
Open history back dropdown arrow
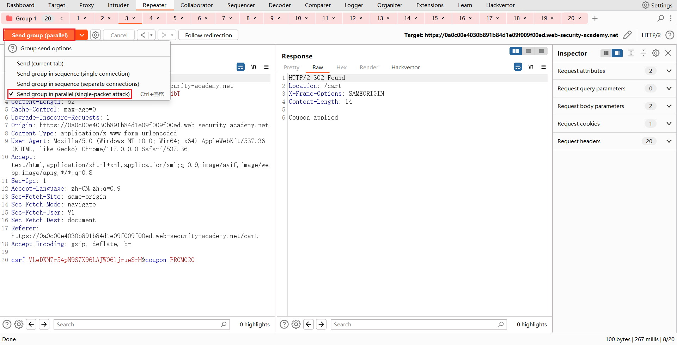coord(152,35)
